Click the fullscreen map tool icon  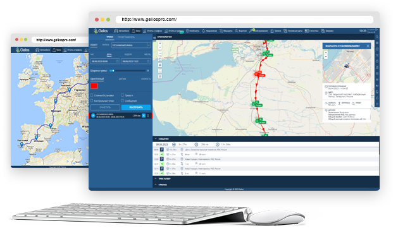click(160, 71)
